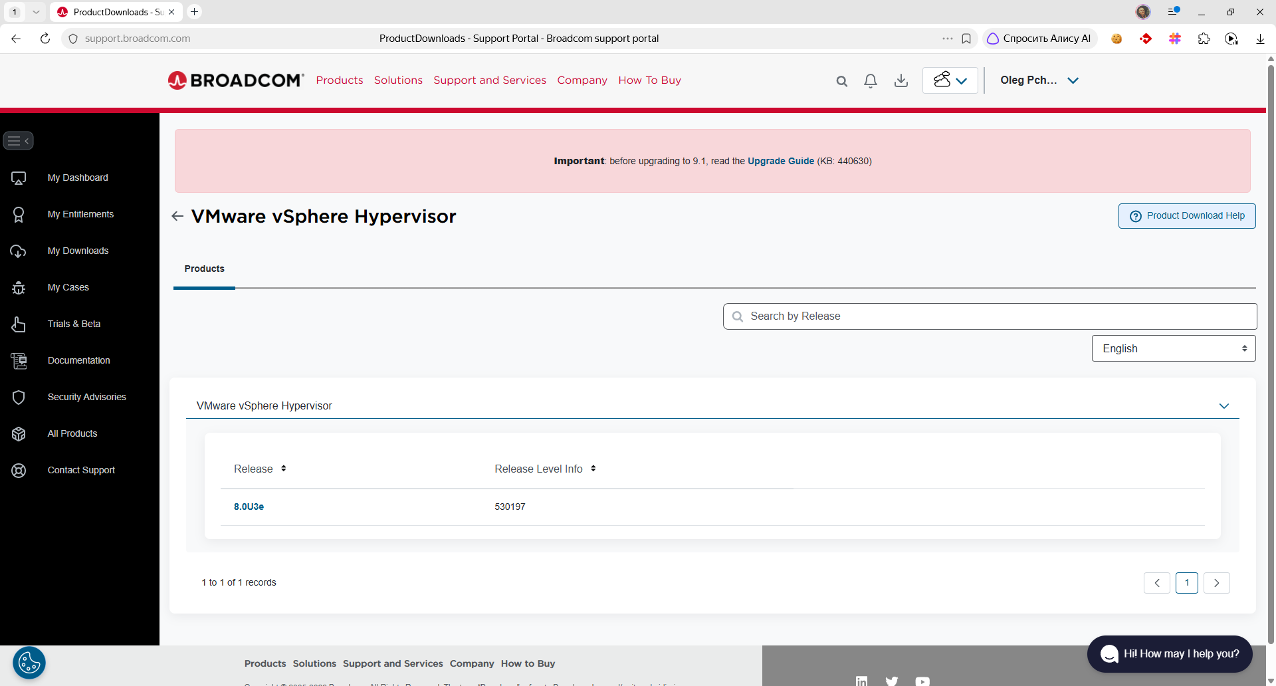Click the Security Advisories shield icon
Viewport: 1276px width, 686px height.
[x=19, y=398]
